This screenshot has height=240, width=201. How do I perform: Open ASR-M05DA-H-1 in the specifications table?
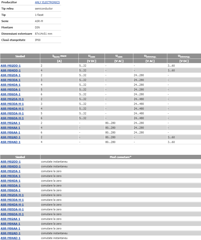[12, 113]
